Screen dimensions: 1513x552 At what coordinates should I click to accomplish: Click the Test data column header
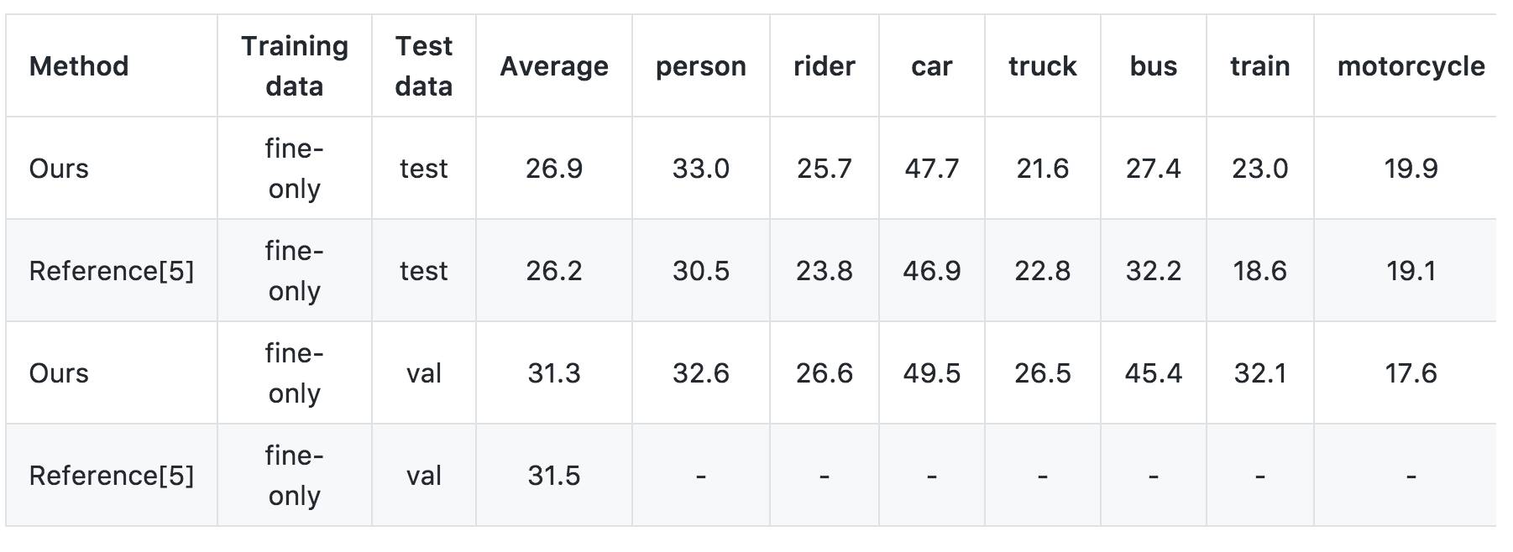[x=423, y=66]
